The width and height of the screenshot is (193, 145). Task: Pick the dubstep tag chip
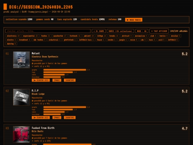(x=11, y=44)
